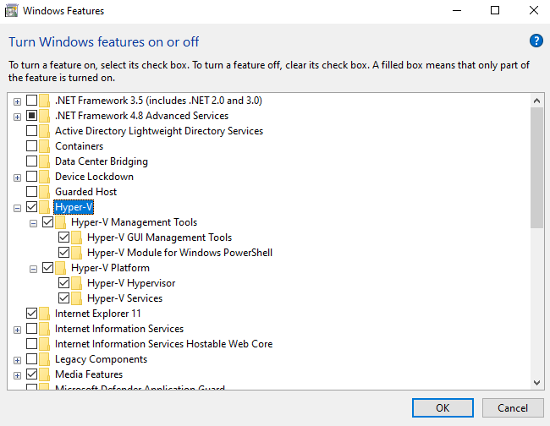Select the Internet Explorer 11 label
The width and height of the screenshot is (550, 426).
click(x=98, y=314)
